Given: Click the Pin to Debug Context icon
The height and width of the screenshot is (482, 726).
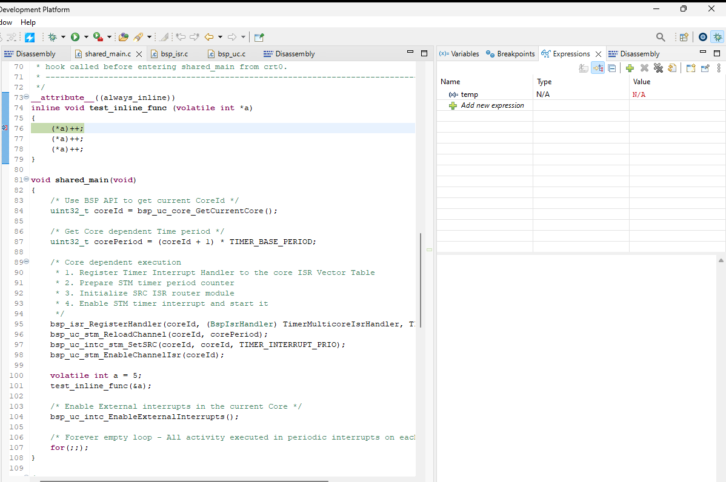Looking at the screenshot, I should tap(705, 68).
